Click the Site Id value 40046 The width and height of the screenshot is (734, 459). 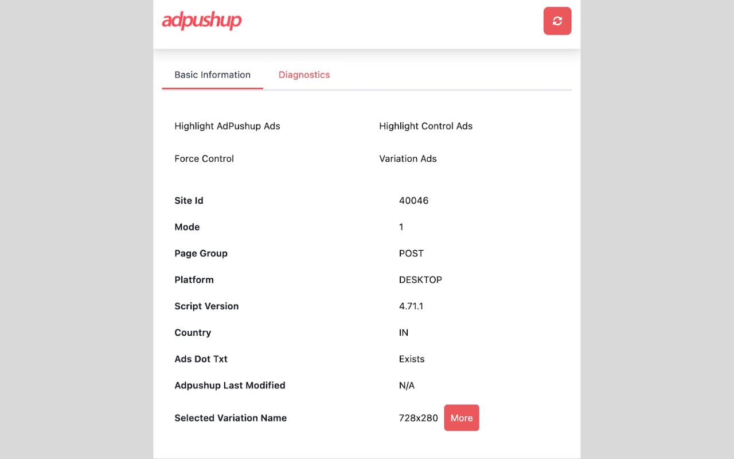click(414, 200)
